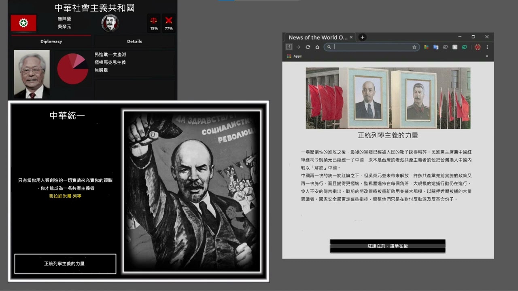Click the yellow quote author 弗拉迪米爾·列寧

coord(65,196)
